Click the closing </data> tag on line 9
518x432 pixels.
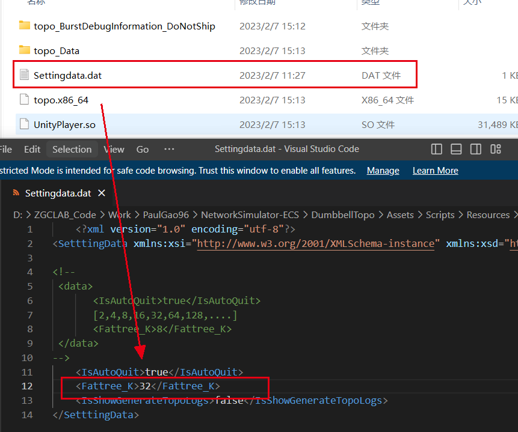coord(79,344)
